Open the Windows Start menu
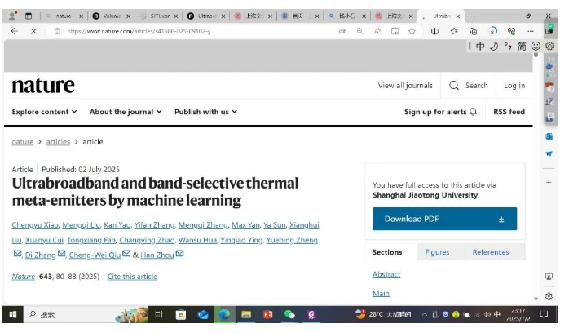This screenshot has height=333, width=569. point(13,314)
